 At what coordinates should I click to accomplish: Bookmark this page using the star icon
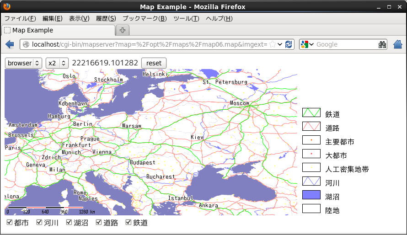point(273,44)
